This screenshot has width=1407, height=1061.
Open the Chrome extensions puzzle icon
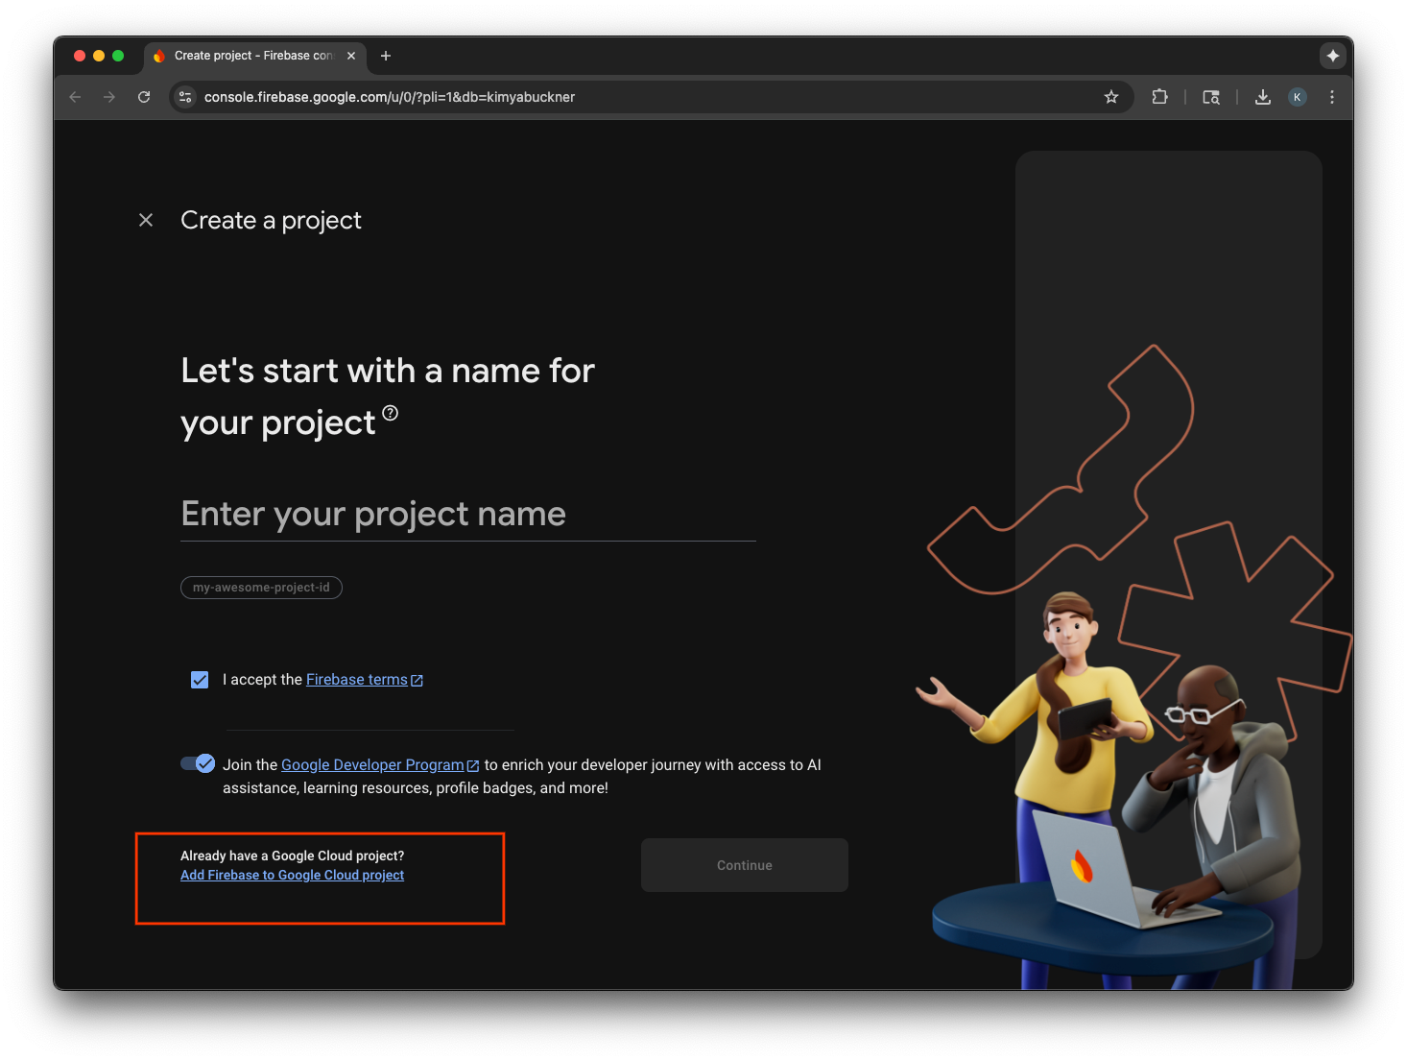(1159, 97)
